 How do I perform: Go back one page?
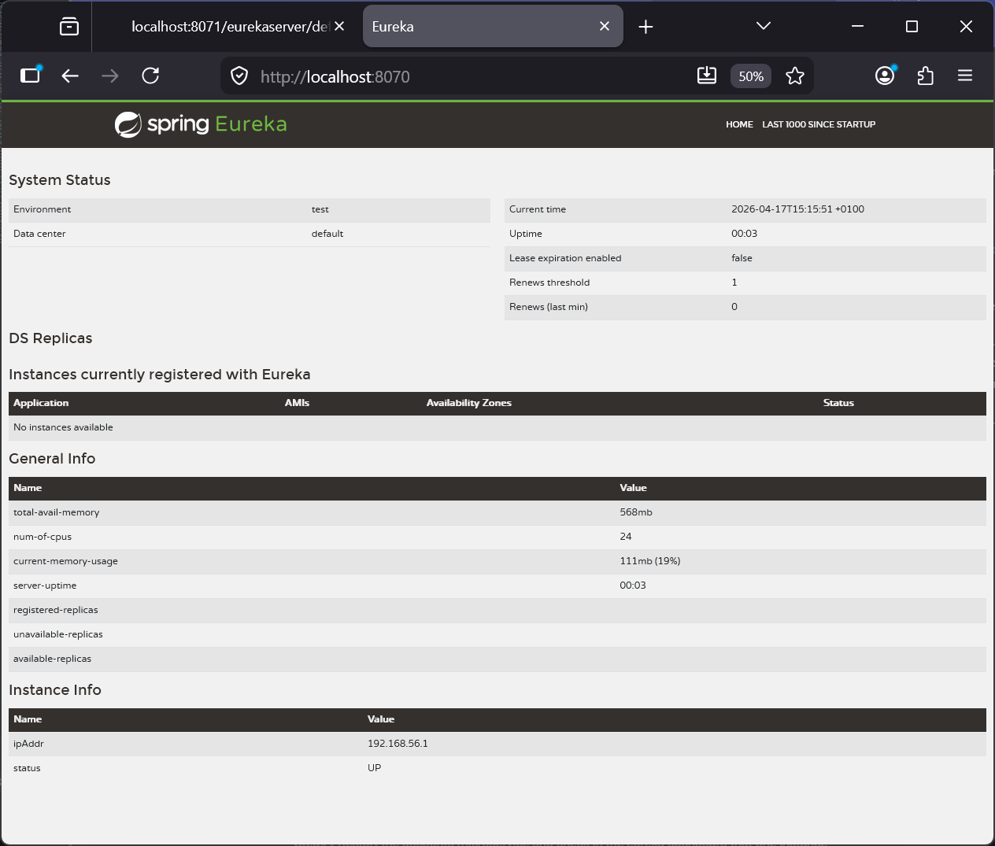70,76
